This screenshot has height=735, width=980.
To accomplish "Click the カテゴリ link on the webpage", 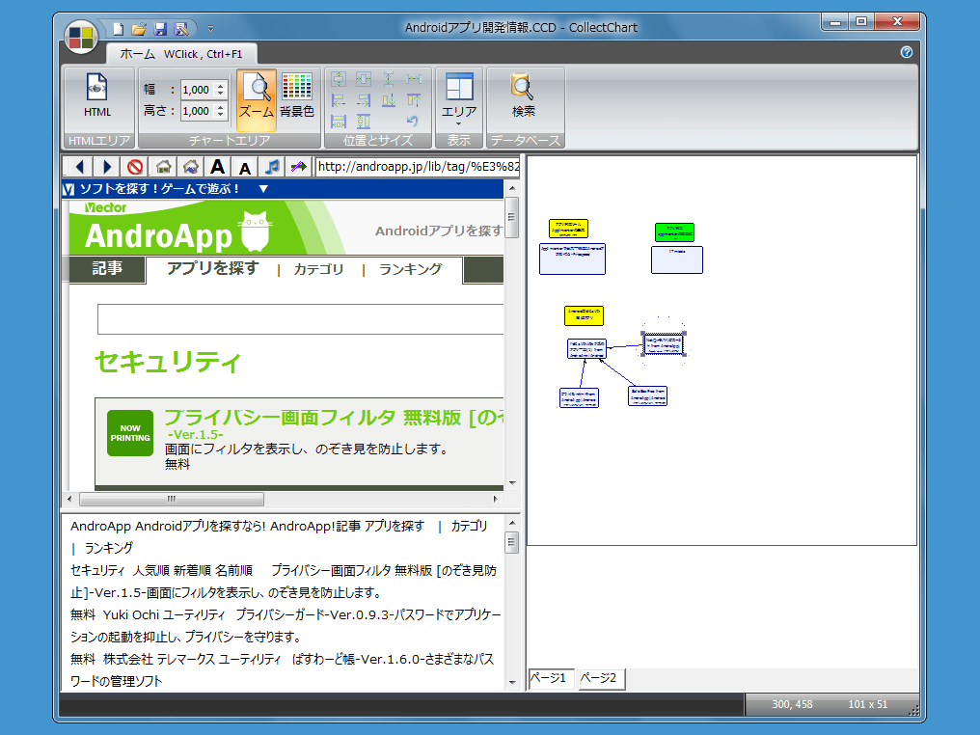I will (x=318, y=269).
